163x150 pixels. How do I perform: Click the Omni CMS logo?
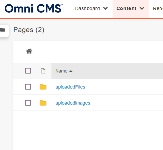coord(34,8)
